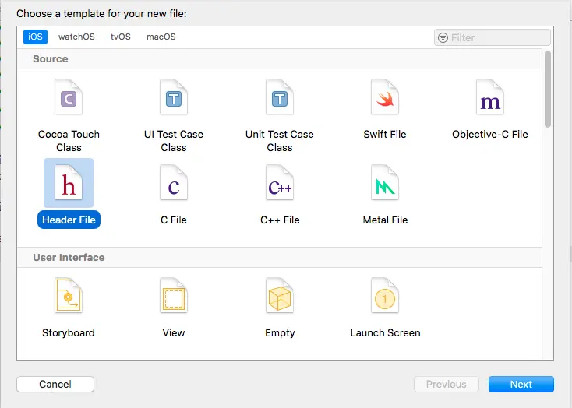Click the "View" label
This screenshot has height=408, width=572.
(x=174, y=333)
